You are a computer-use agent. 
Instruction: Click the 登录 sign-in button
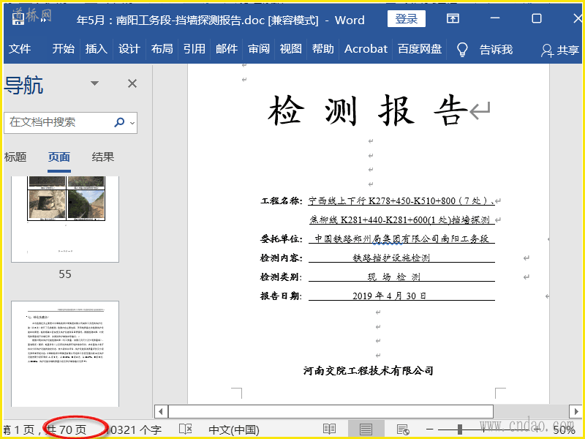point(407,19)
